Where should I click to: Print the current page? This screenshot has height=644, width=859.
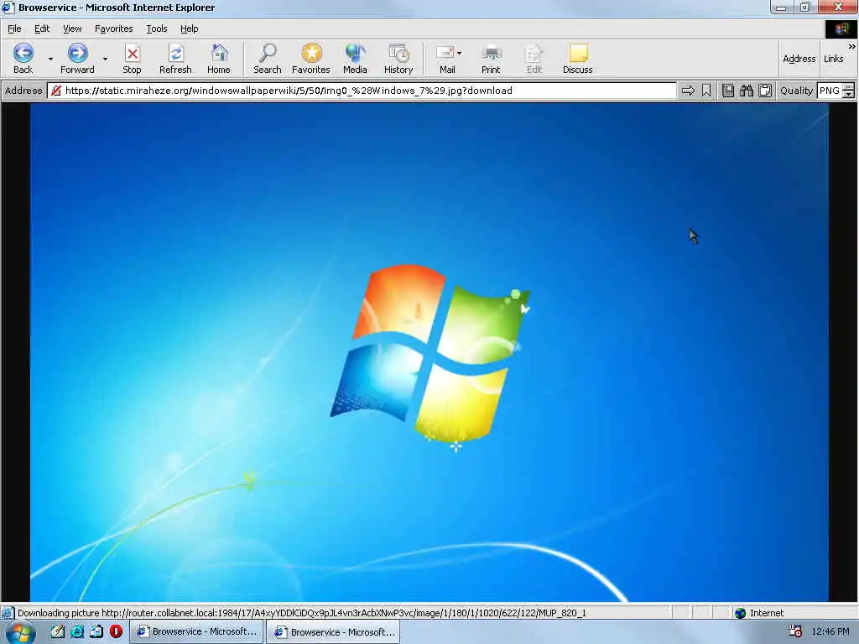point(491,59)
